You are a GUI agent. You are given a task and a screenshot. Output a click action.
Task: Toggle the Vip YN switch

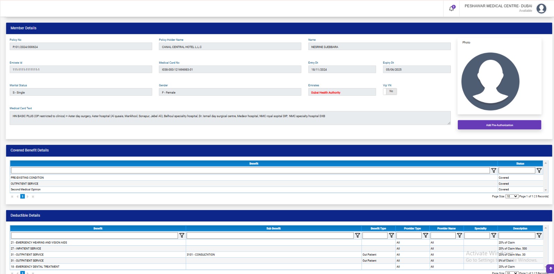tap(390, 92)
